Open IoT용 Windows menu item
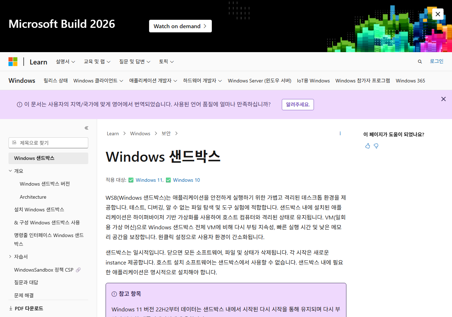The image size is (452, 317). pyautogui.click(x=313, y=81)
